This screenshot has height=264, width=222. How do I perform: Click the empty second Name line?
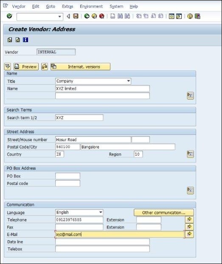pyautogui.click(x=102, y=96)
